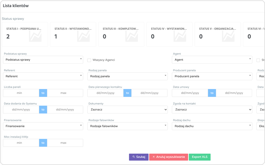Expand the Zgoda na kontakt select
The image size is (265, 165).
(x=212, y=110)
